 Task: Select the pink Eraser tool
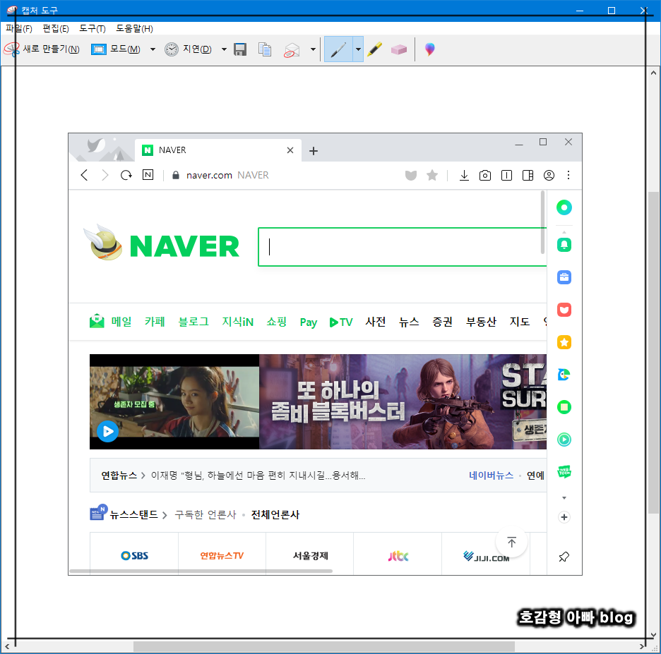[x=399, y=49]
